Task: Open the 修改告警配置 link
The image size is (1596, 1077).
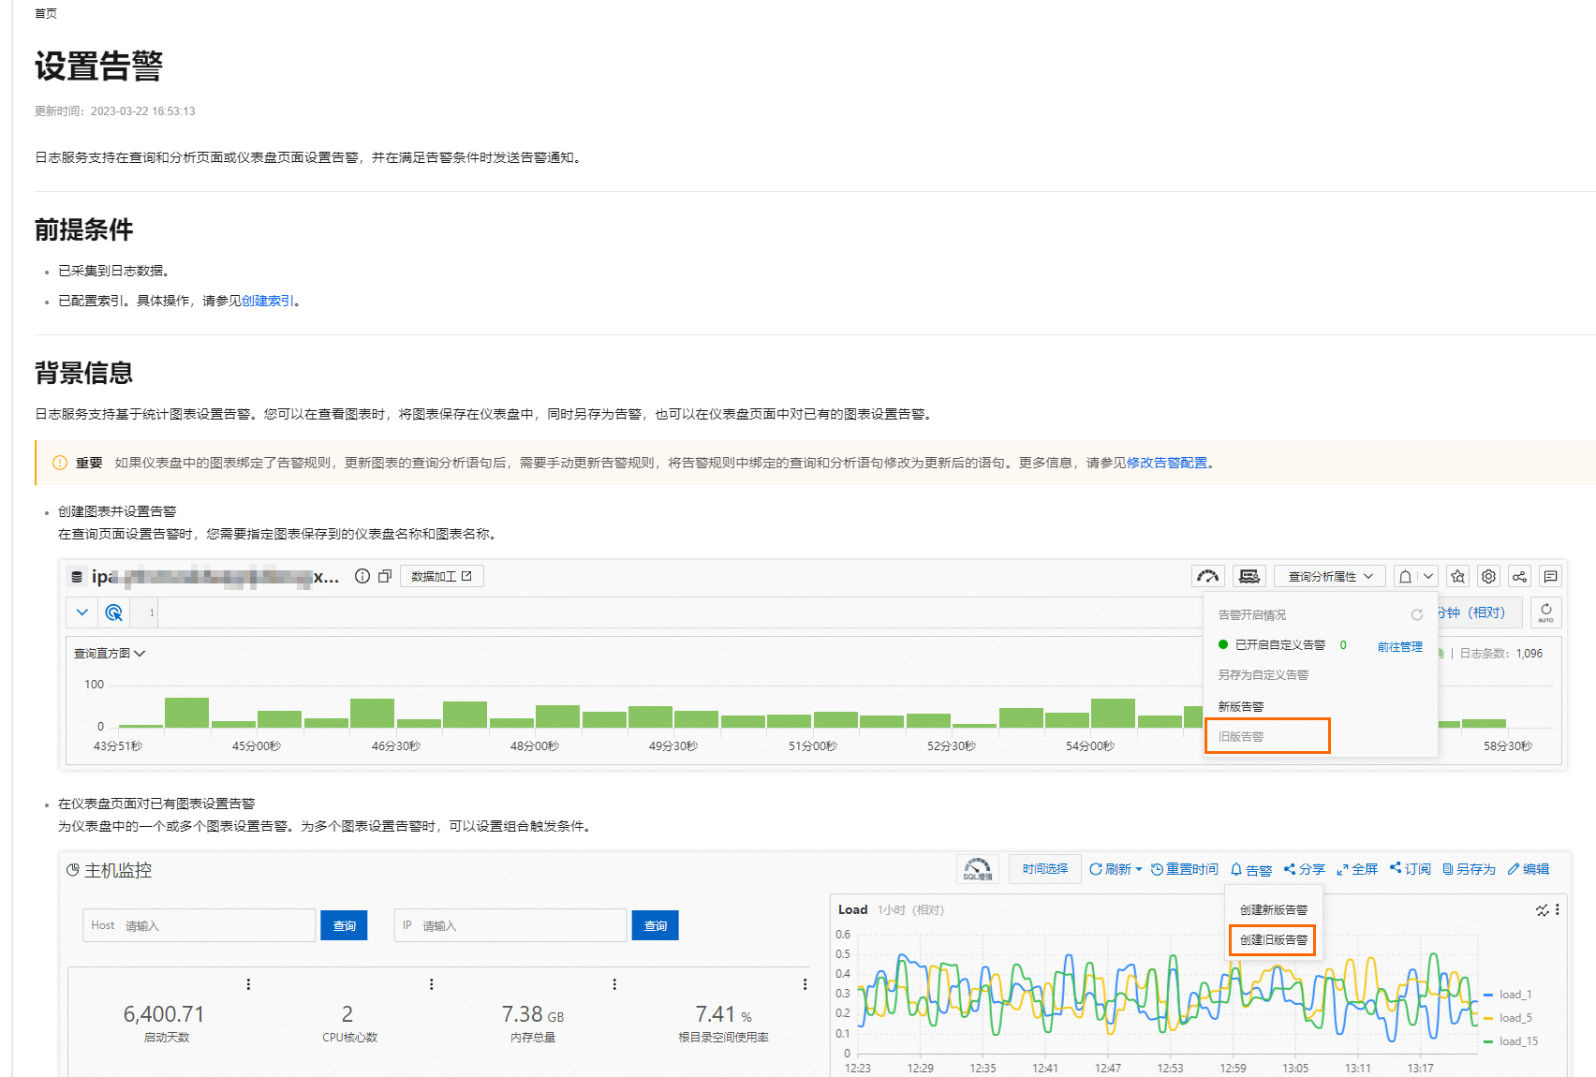Action: [1166, 464]
